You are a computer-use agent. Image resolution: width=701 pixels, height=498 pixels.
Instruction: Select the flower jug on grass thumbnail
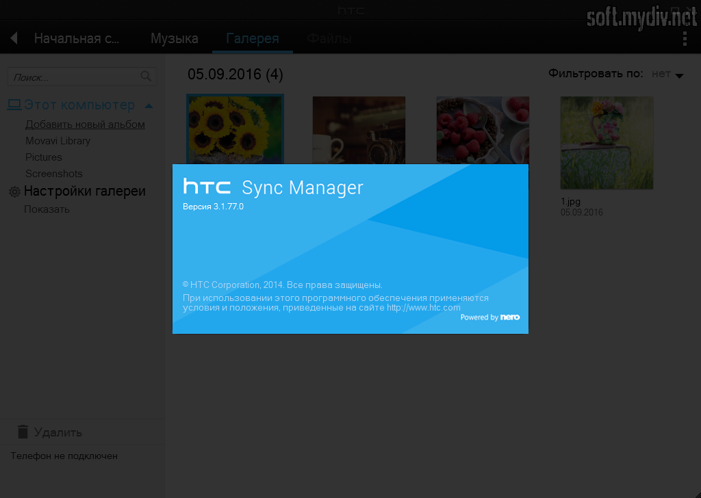pos(607,142)
